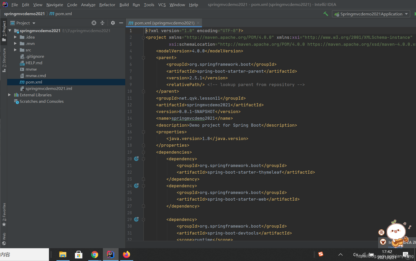
Task: Open Project panel settings gear
Action: (x=113, y=23)
